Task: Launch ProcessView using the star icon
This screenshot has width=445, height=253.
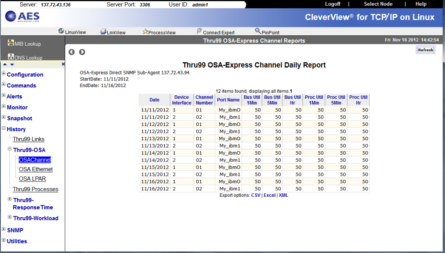Action: [x=145, y=32]
